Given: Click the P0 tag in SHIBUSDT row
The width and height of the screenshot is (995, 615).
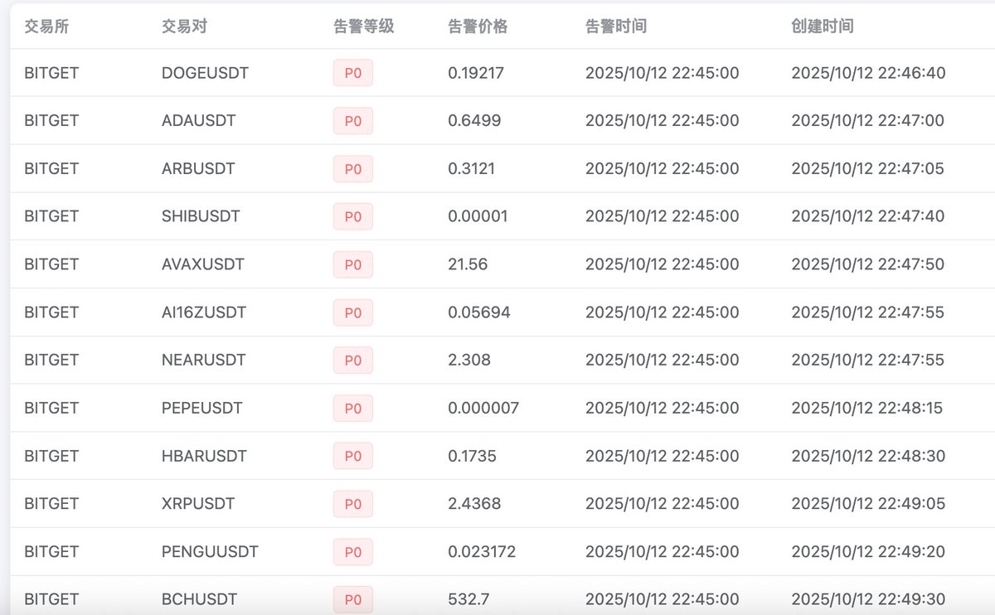Looking at the screenshot, I should [x=353, y=216].
